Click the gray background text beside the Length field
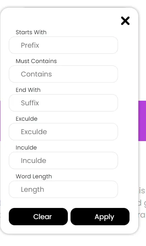This screenshot has height=246, width=146. 142,191
